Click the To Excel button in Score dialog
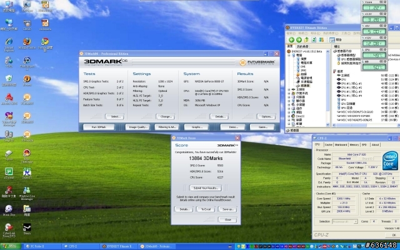 (x=206, y=209)
